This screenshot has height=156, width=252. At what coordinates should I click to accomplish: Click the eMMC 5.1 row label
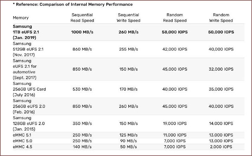point(22,135)
